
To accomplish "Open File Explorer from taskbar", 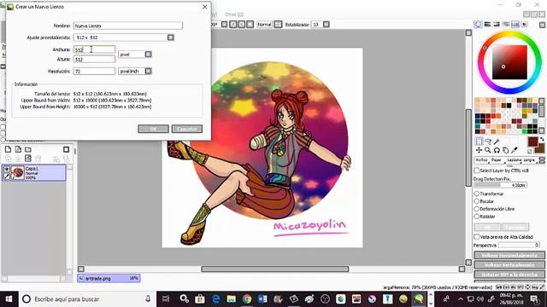I will [232, 298].
